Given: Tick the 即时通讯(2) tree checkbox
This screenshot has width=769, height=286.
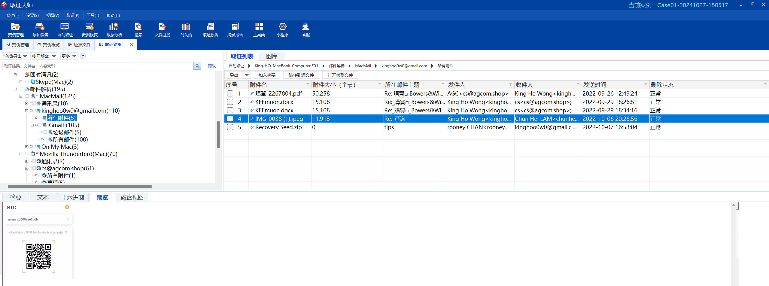Looking at the screenshot, I should point(22,74).
